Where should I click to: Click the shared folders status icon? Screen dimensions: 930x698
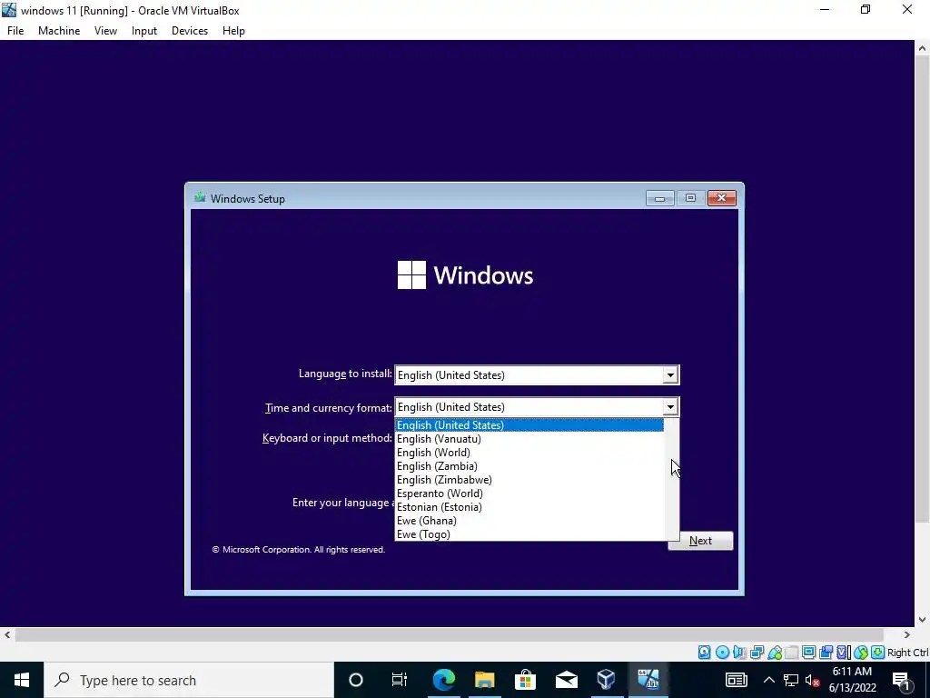pyautogui.click(x=791, y=653)
